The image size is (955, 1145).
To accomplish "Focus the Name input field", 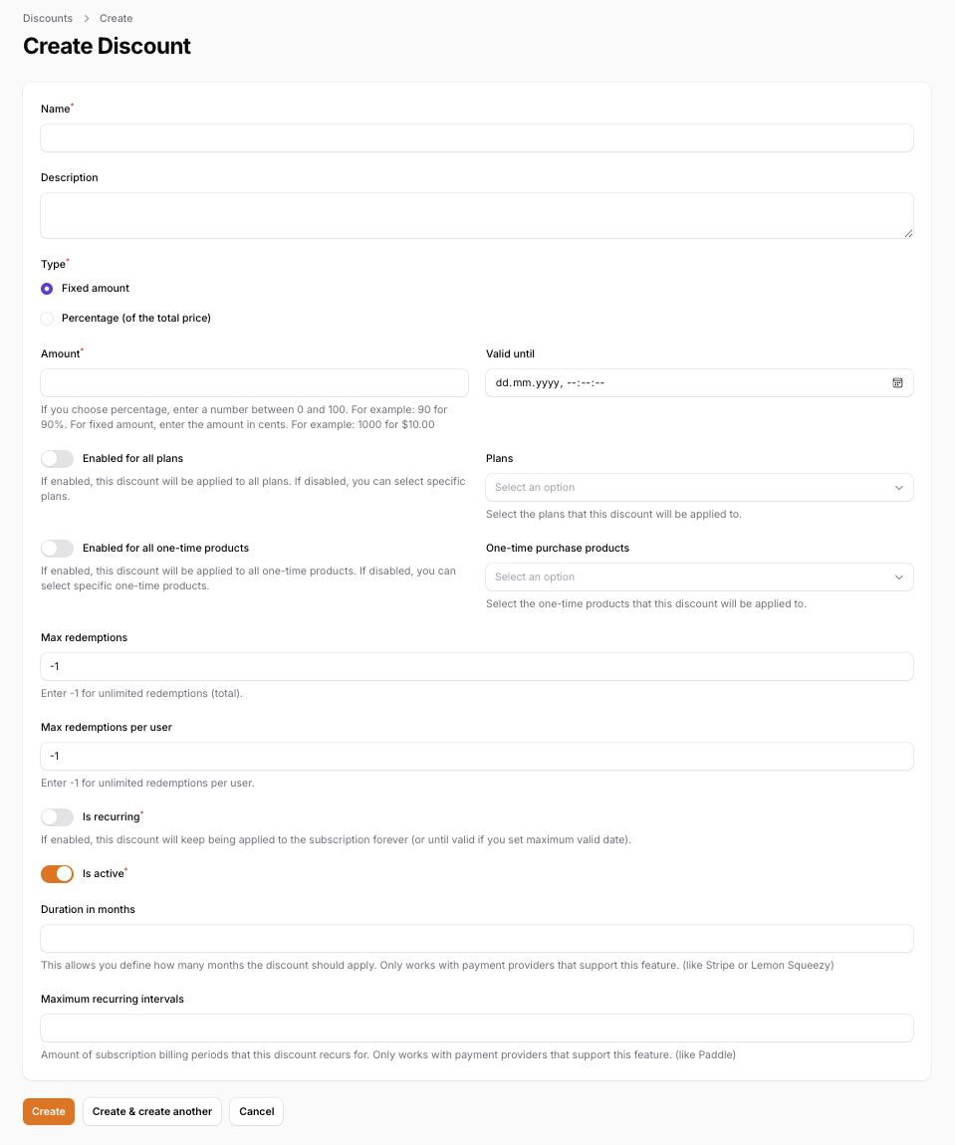I will pyautogui.click(x=477, y=138).
